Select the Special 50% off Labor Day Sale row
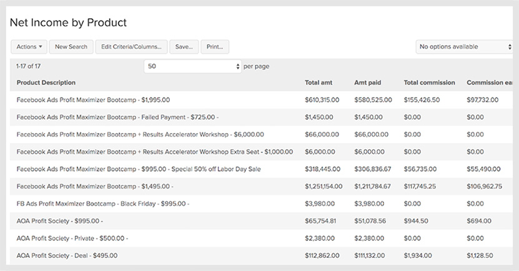 pyautogui.click(x=262, y=169)
